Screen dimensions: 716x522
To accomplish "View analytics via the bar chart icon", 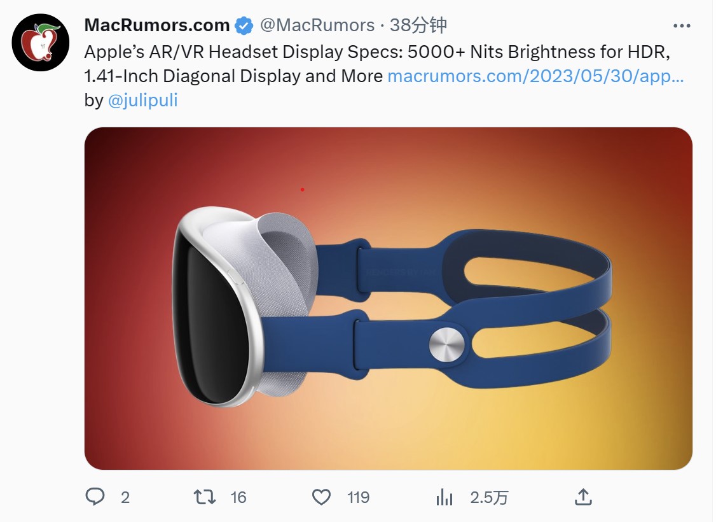I will tap(444, 497).
